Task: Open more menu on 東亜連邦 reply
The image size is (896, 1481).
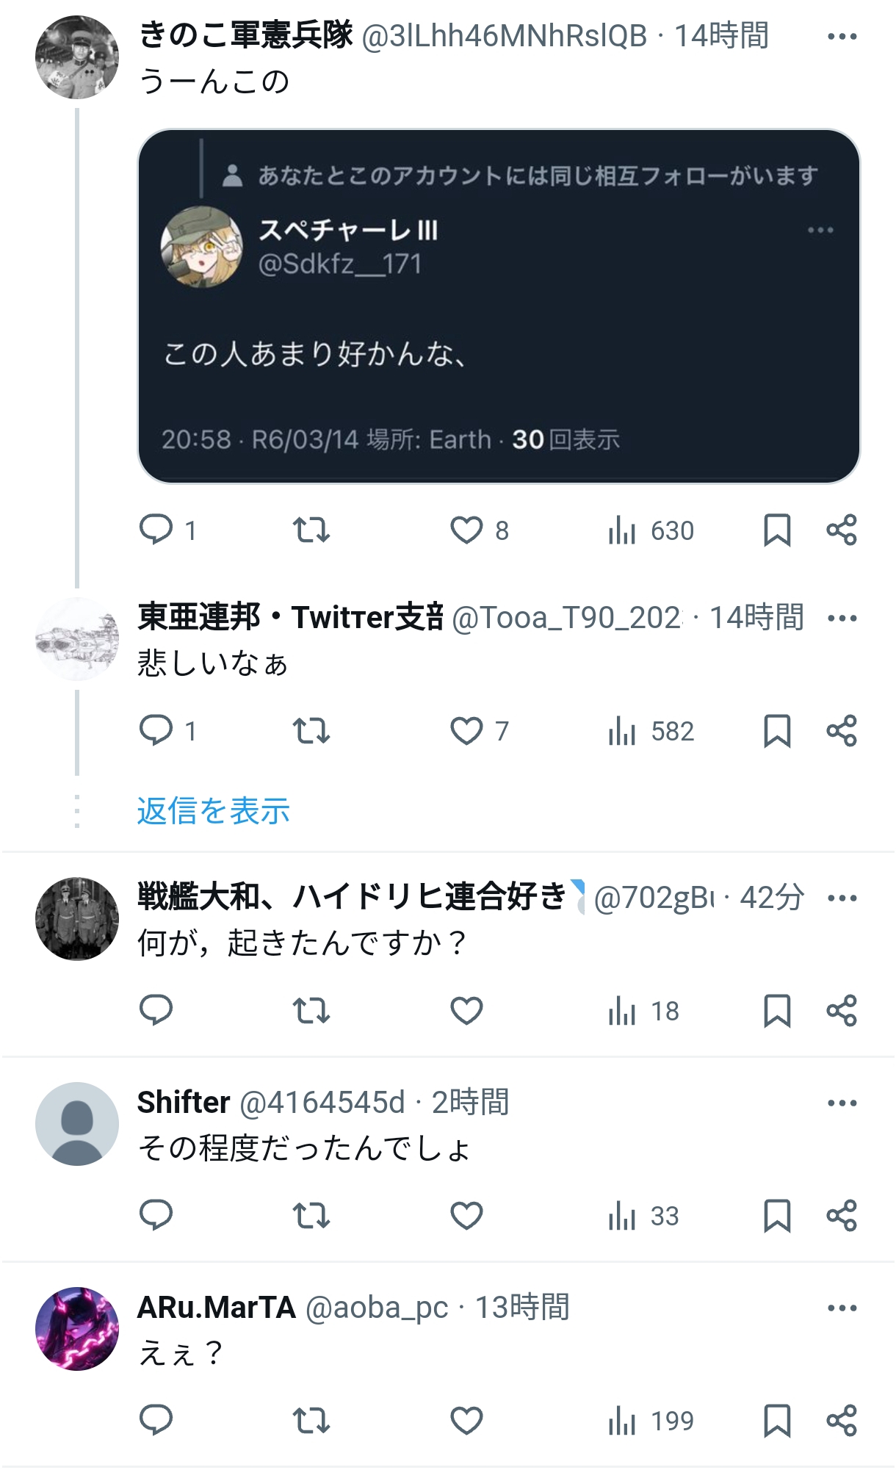Action: [x=842, y=618]
